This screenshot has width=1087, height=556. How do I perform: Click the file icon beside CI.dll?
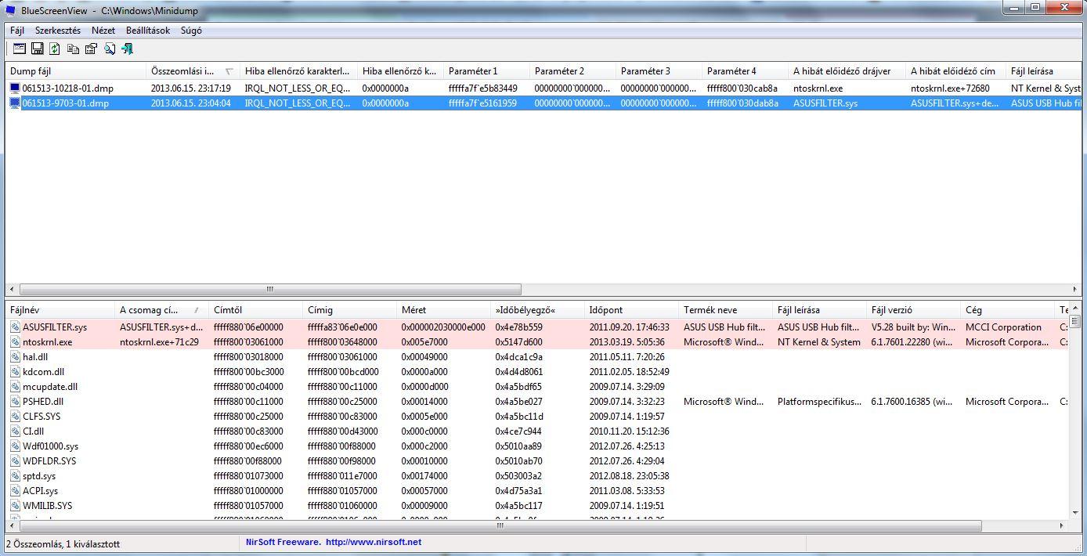click(15, 431)
